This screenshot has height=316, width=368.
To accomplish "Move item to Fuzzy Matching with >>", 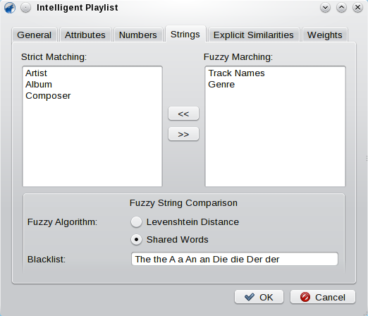I will pos(183,134).
